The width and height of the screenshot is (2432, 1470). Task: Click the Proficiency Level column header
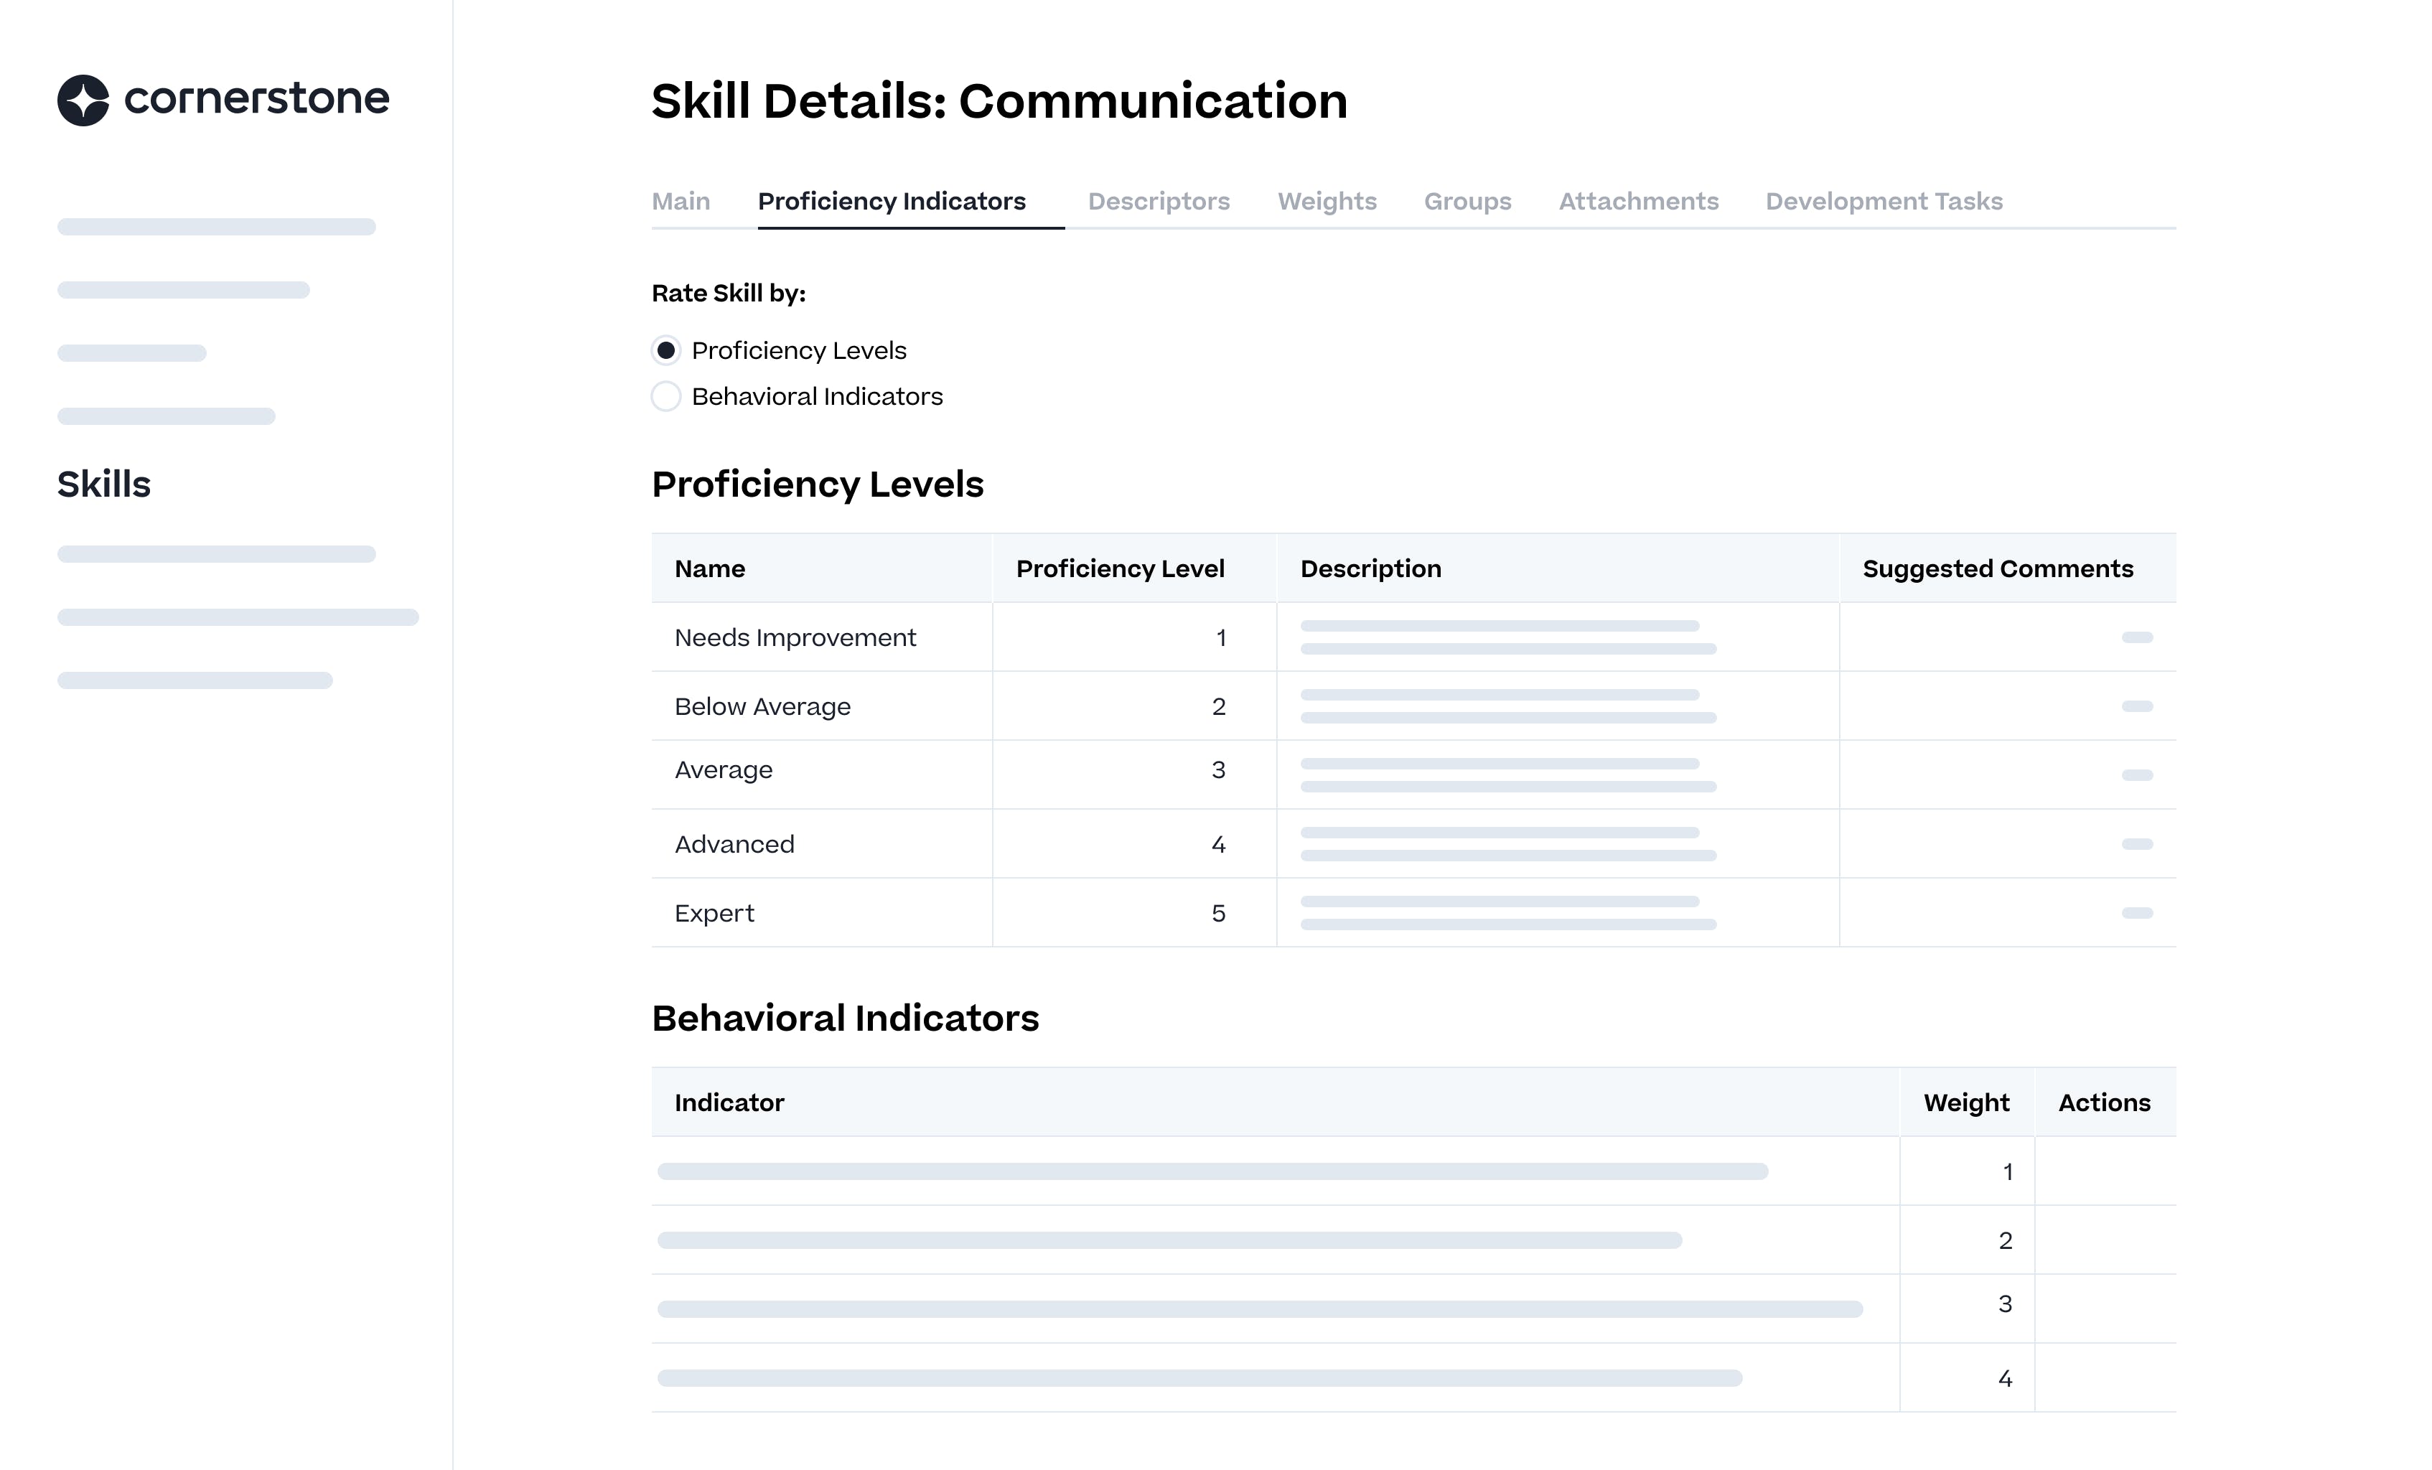tap(1119, 568)
